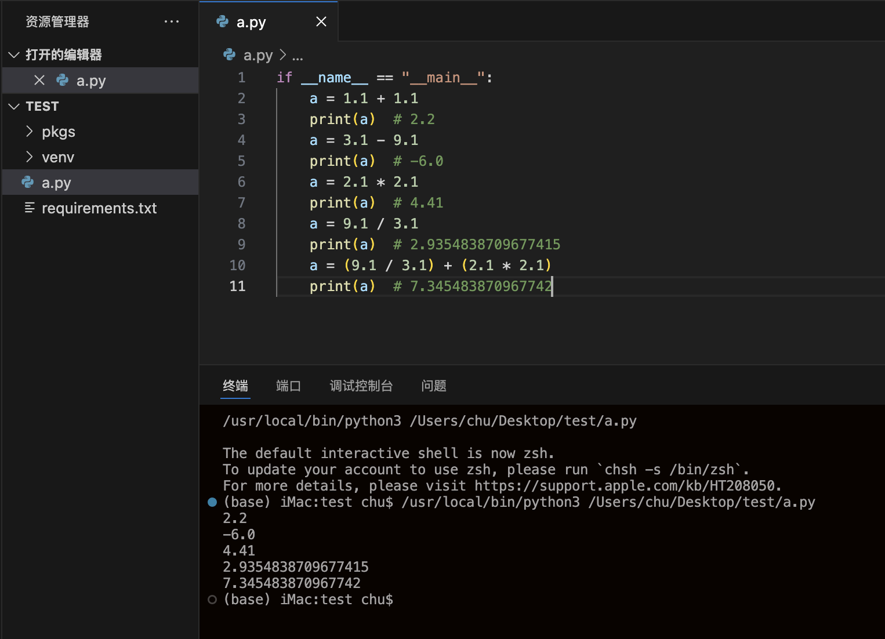Click line number 6 in gutter
This screenshot has width=885, height=639.
pyautogui.click(x=241, y=182)
